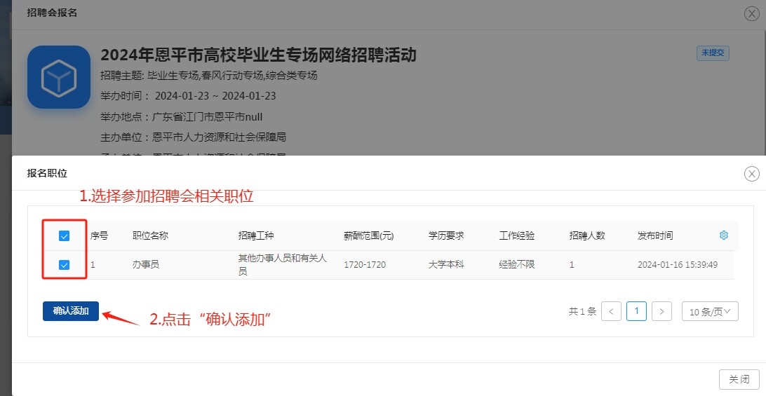Click the 职位名称 column header
The image size is (766, 396).
150,235
